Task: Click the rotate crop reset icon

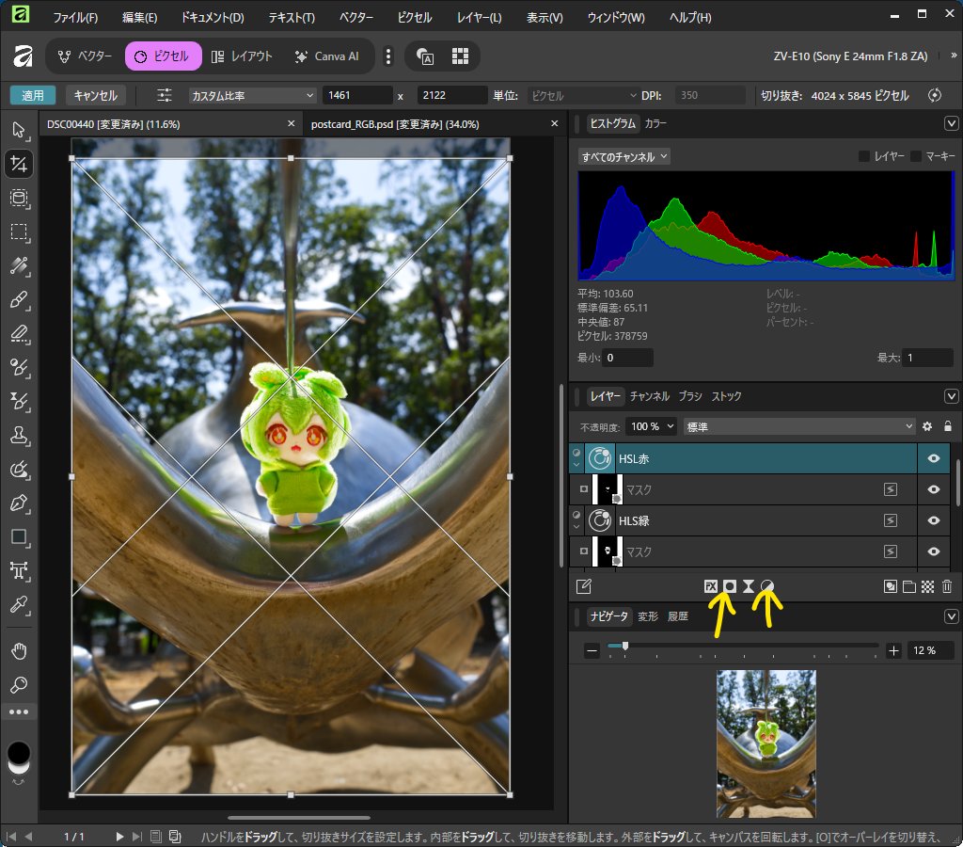Action: [934, 95]
